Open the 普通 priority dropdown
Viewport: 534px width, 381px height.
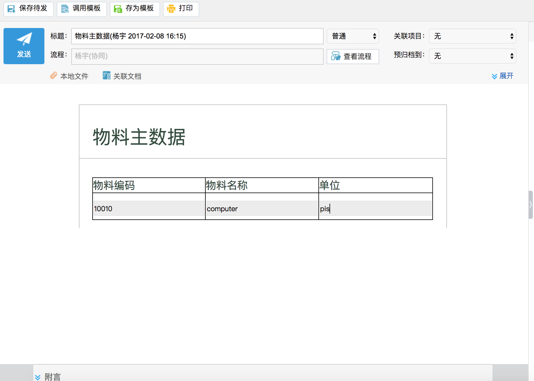[353, 36]
